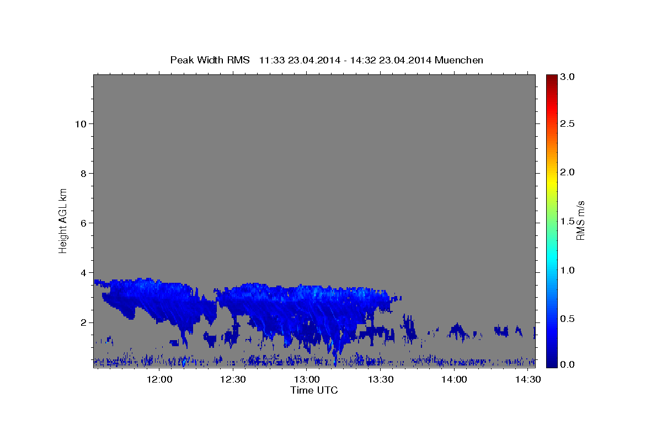Click the 13:00 time tick label
Screen dimensions: 662x441
tap(307, 380)
